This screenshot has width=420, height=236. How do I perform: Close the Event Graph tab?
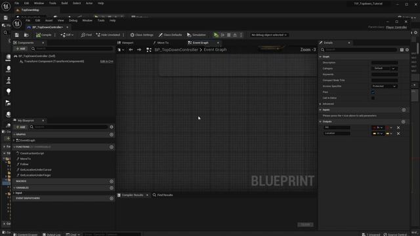218,43
